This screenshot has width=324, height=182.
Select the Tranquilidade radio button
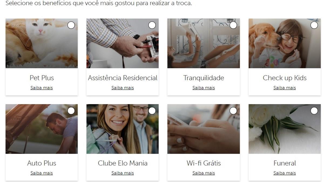[233, 25]
